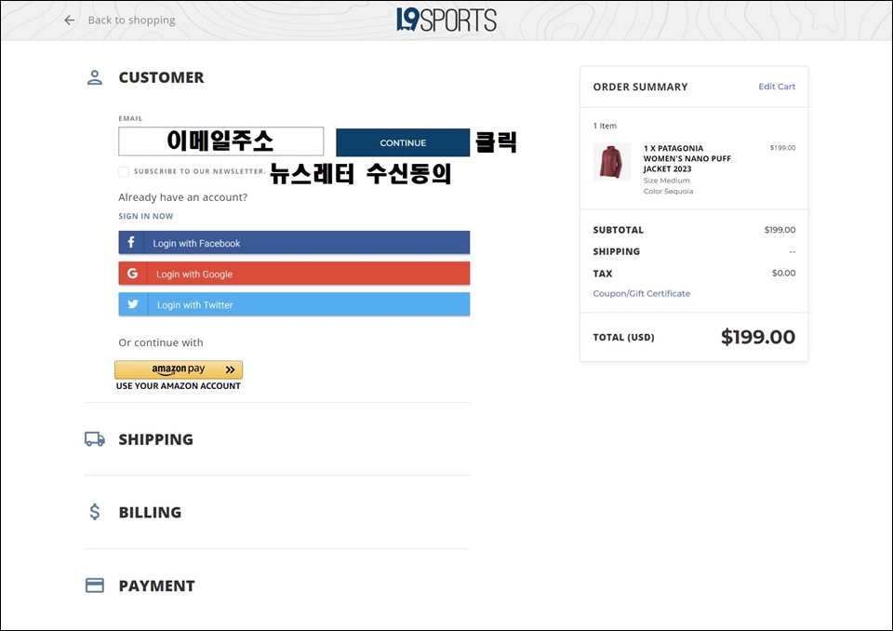
Task: Click the $199.00 total amount
Action: pyautogui.click(x=758, y=337)
